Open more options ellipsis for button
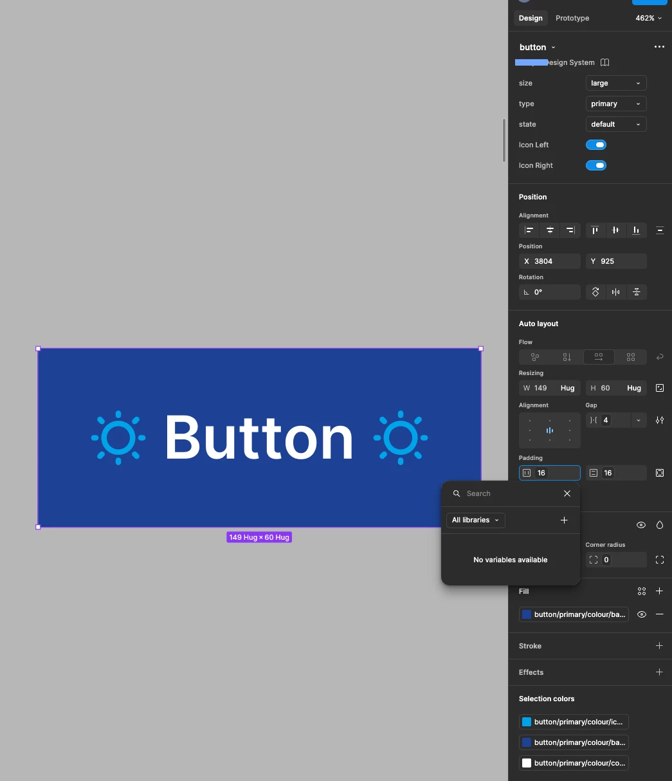This screenshot has height=781, width=672. pos(659,47)
